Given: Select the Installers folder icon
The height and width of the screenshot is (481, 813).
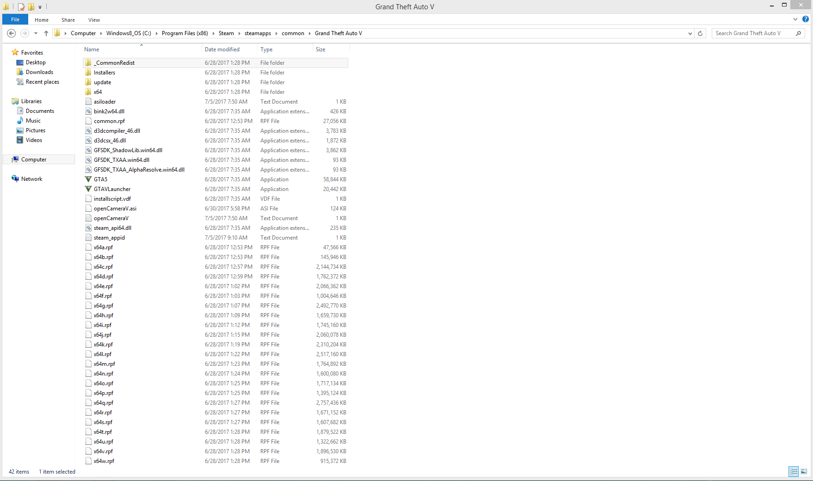Looking at the screenshot, I should [88, 73].
